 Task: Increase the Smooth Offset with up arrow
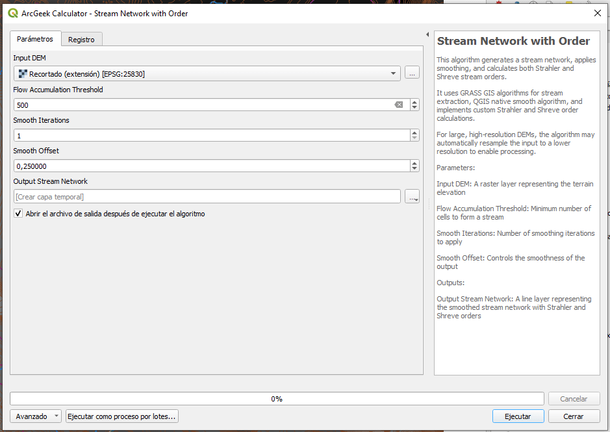[414, 163]
